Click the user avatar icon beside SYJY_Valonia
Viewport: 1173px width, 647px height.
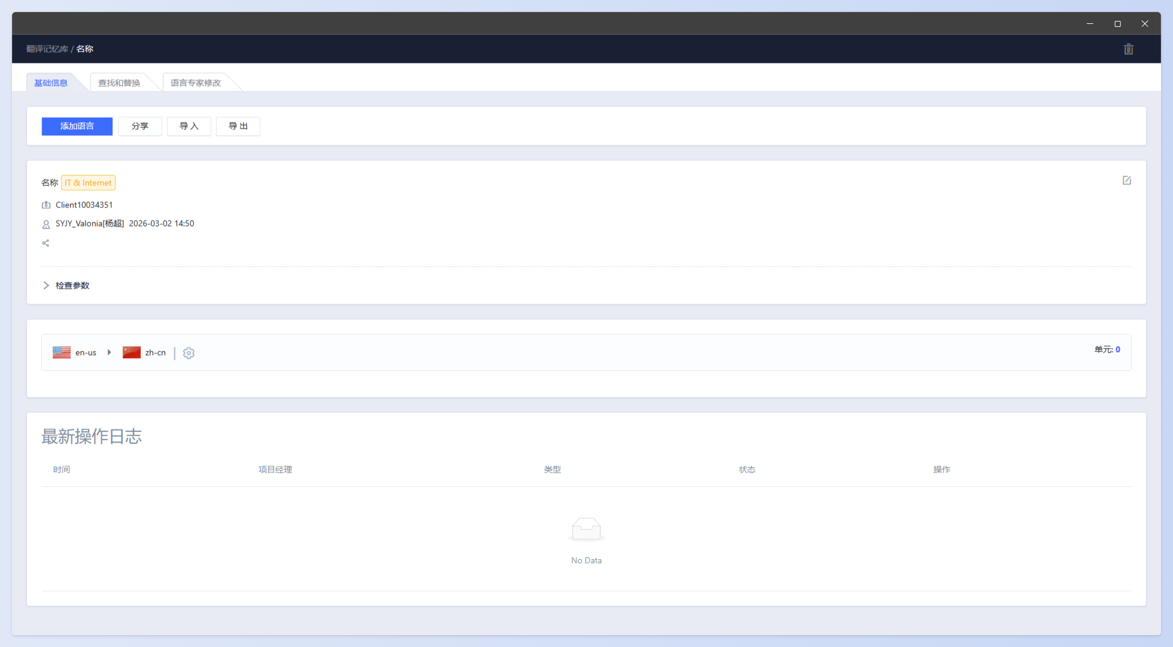[46, 224]
